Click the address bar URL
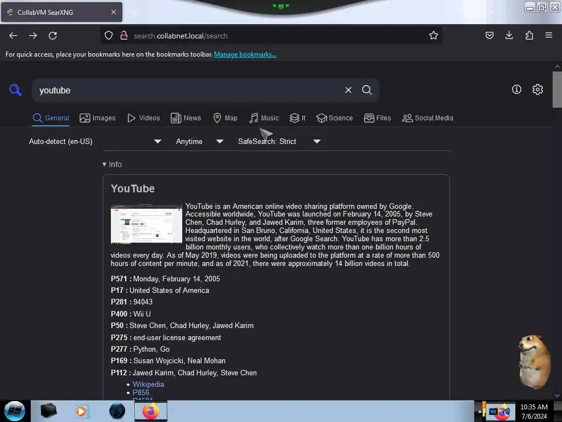Screen dimensions: 562x422 (181, 36)
